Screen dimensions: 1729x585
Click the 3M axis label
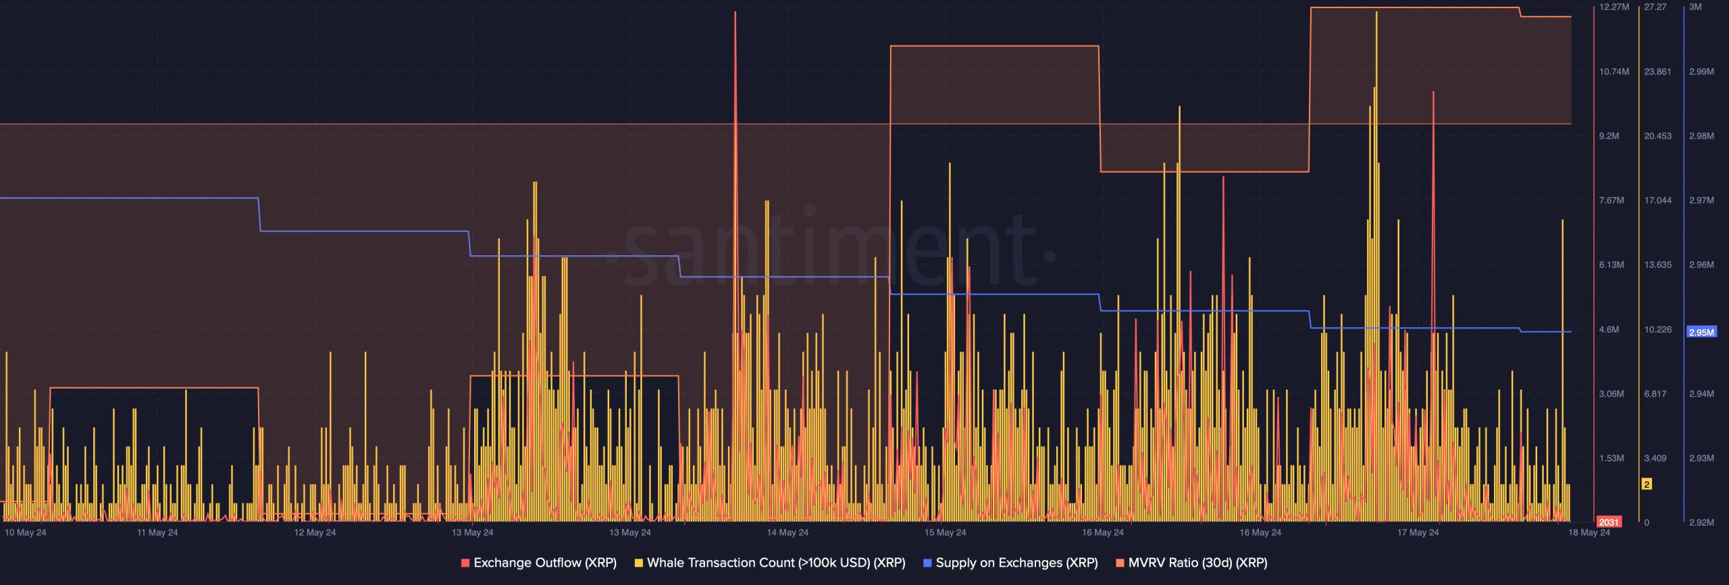tap(1695, 7)
